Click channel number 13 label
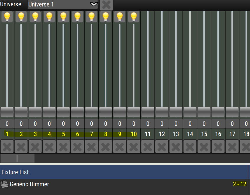 point(176,134)
